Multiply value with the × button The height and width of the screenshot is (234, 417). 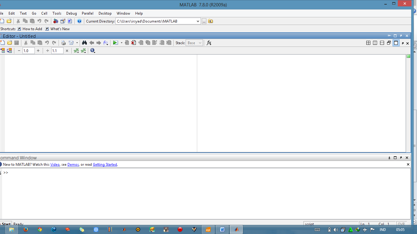[67, 51]
